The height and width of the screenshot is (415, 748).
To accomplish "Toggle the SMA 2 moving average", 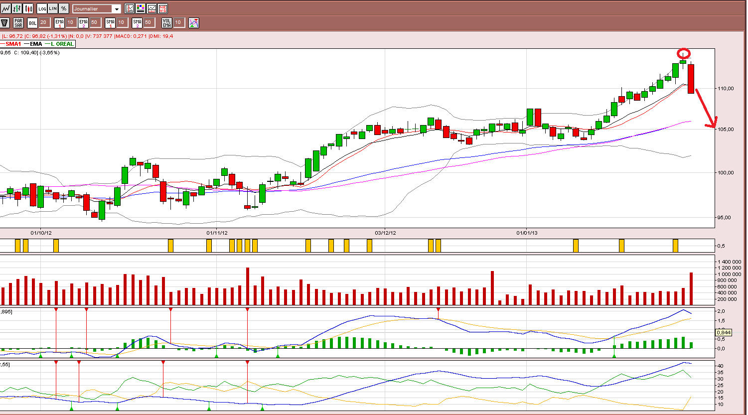I will coord(138,23).
